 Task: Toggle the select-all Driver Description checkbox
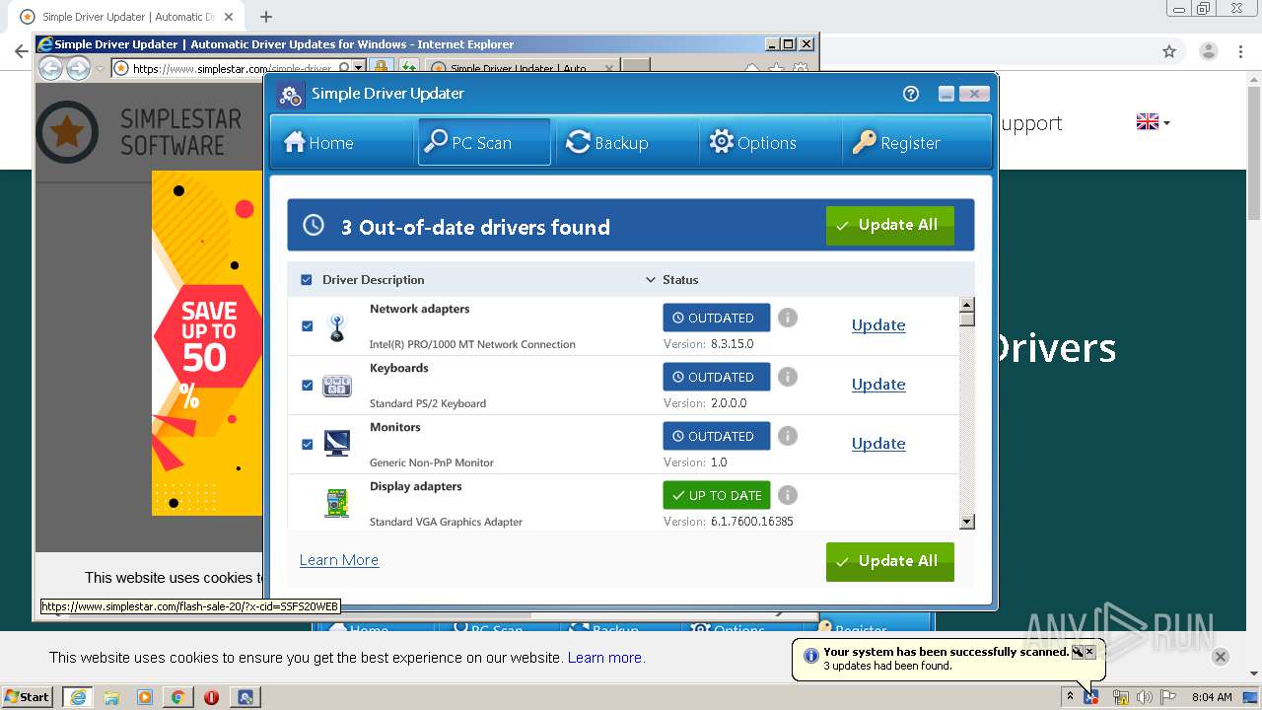tap(307, 280)
